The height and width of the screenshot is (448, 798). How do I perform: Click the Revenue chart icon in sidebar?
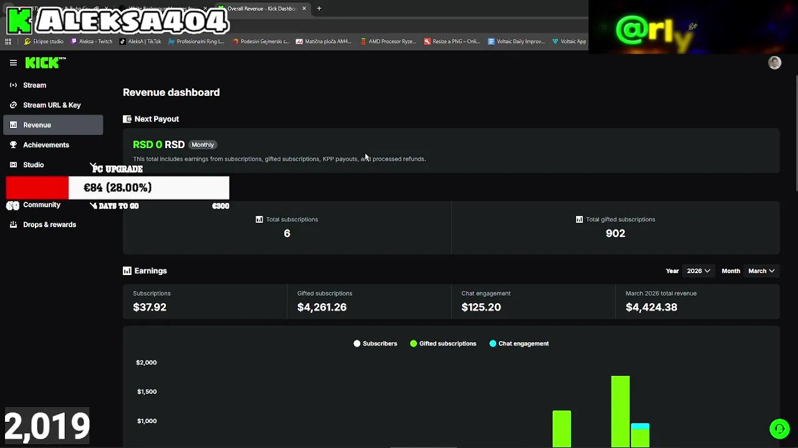coord(13,125)
